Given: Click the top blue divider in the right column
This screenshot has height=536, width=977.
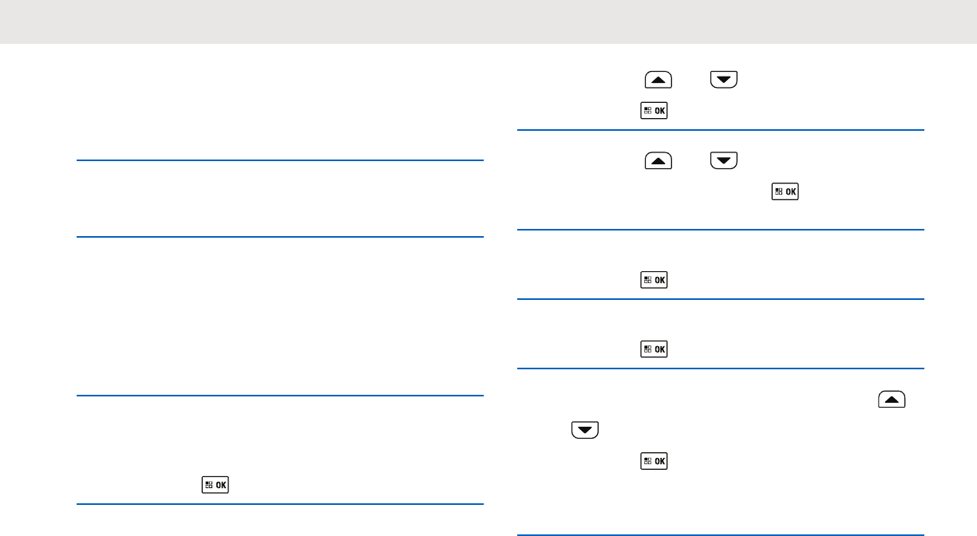Looking at the screenshot, I should pyautogui.click(x=721, y=130).
